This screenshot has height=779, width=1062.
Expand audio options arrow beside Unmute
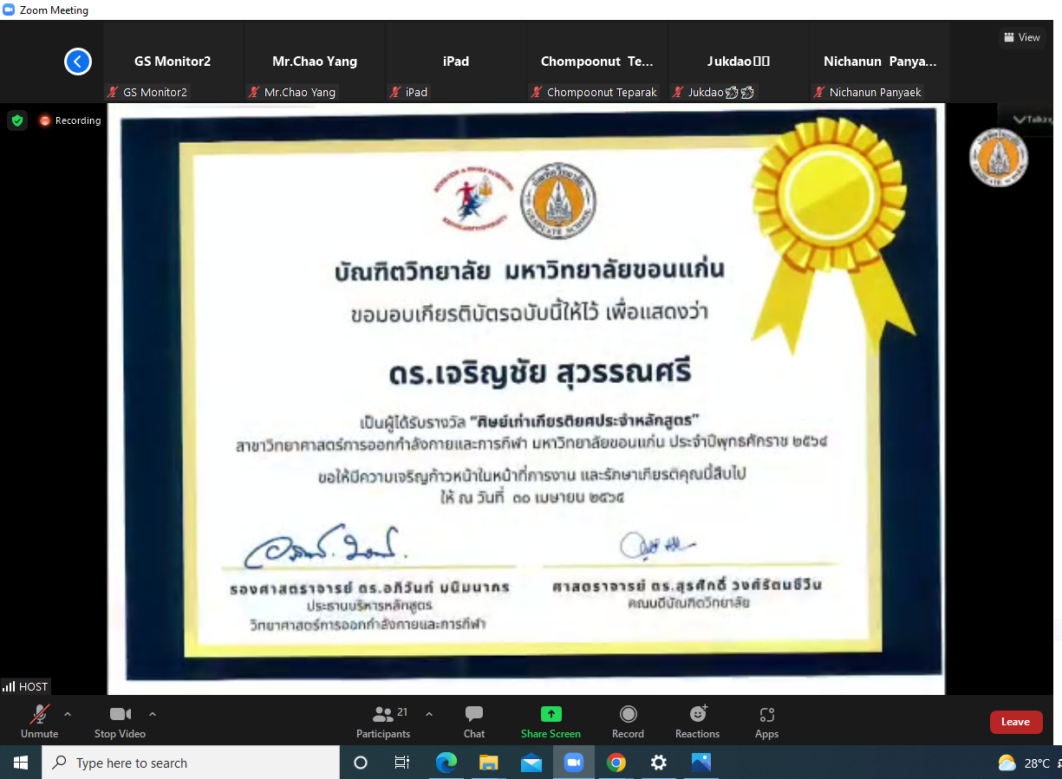tap(68, 714)
